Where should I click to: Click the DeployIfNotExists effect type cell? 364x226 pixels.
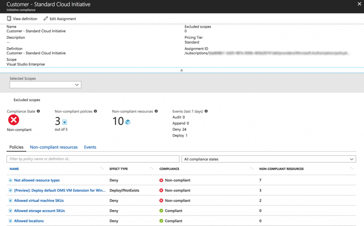(x=124, y=190)
